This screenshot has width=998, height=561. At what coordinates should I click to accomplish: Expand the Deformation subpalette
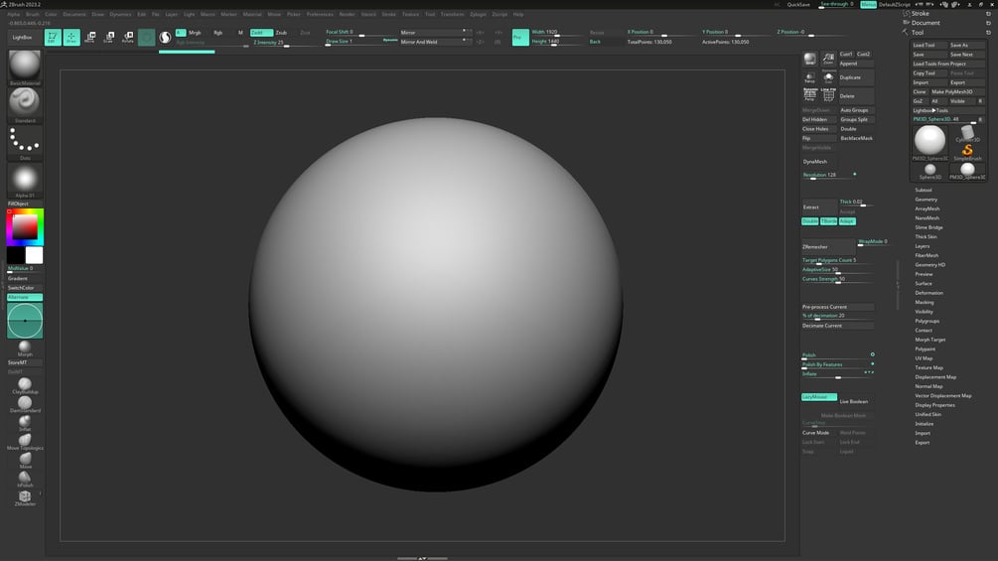tap(928, 293)
